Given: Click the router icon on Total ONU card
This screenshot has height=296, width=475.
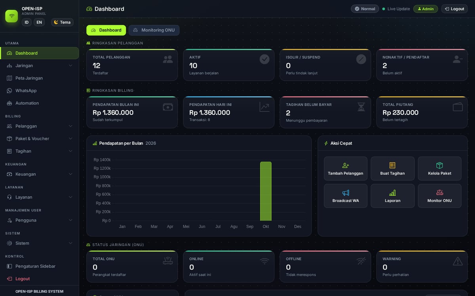Looking at the screenshot, I should pos(168,261).
